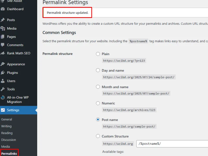Open General settings submenu link
Viewport: 208px width, 156px height.
pyautogui.click(x=6, y=119)
